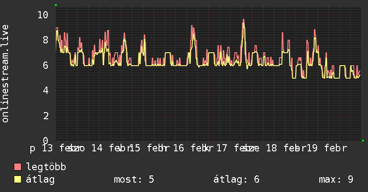Viewport: 368px width, 192px height.
Task: Click the yellow átlag legend swatch
Action: 17,179
